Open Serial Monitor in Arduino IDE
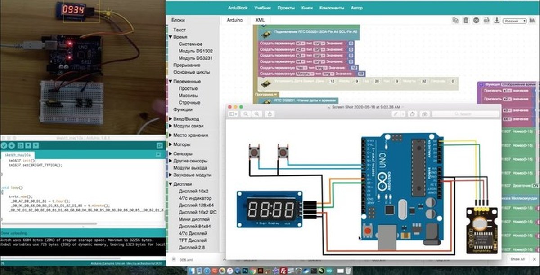 click(x=159, y=146)
